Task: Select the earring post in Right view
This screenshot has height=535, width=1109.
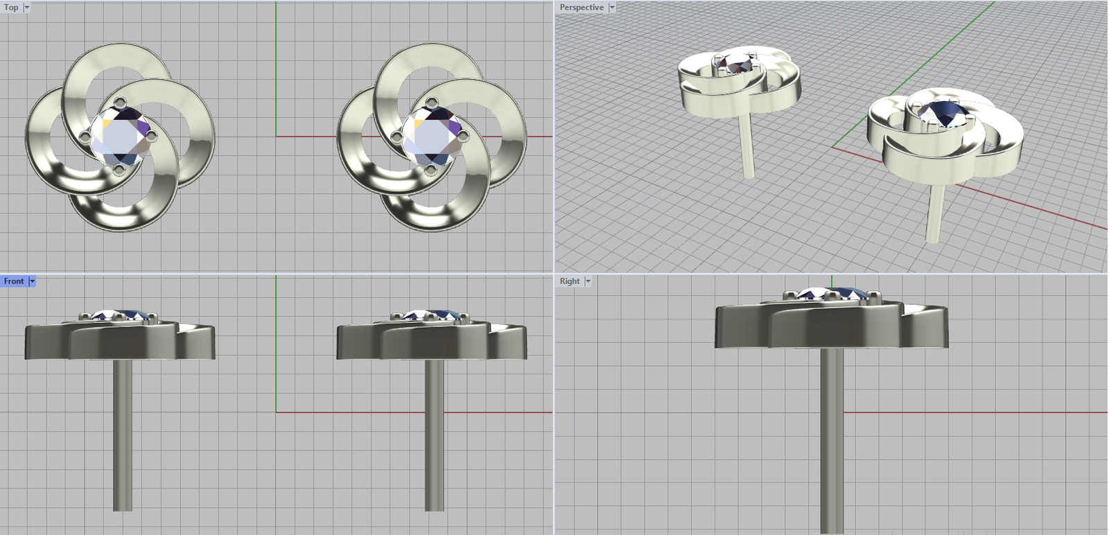Action: tap(832, 444)
